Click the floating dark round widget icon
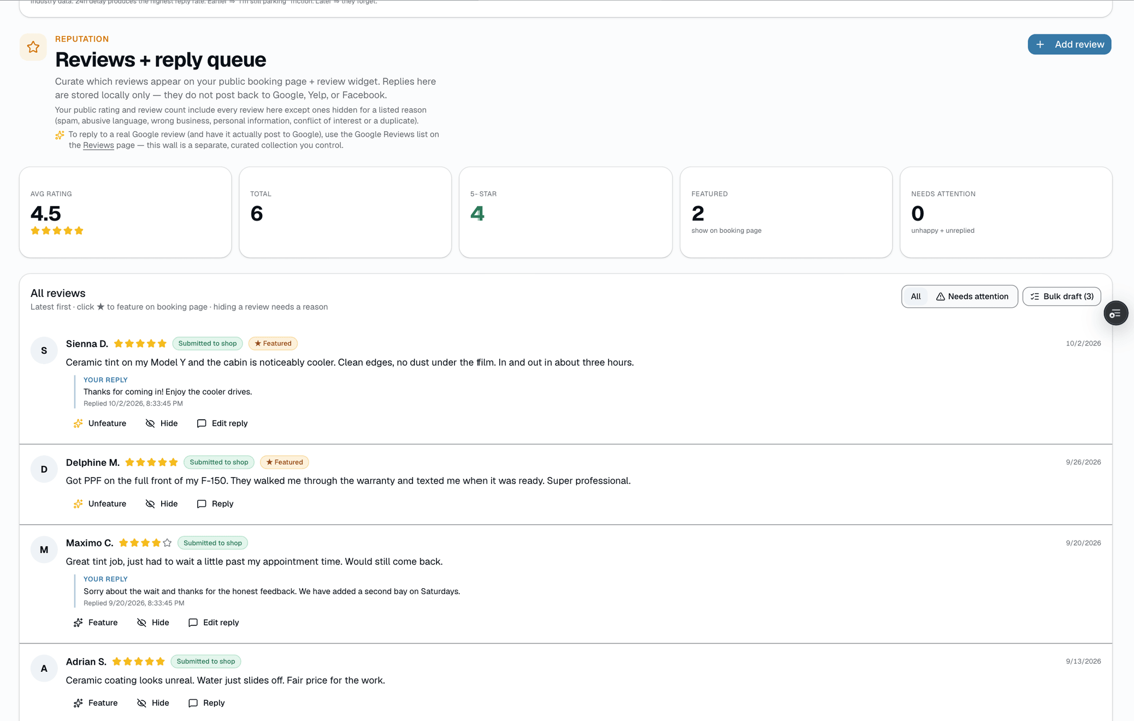 click(x=1115, y=313)
